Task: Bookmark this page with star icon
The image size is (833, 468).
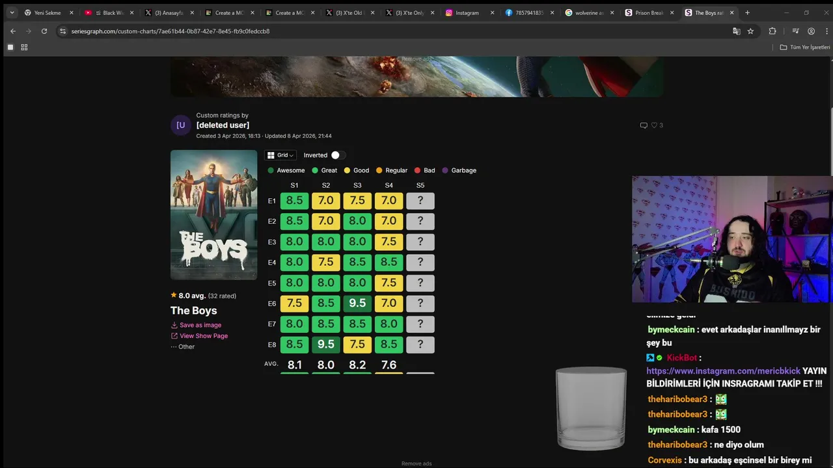Action: [x=750, y=31]
